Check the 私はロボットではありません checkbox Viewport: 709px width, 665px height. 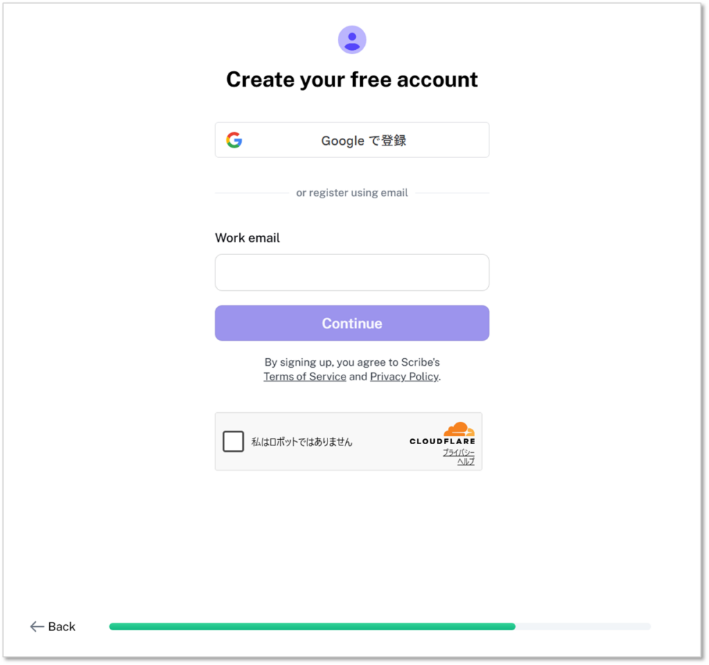point(233,441)
